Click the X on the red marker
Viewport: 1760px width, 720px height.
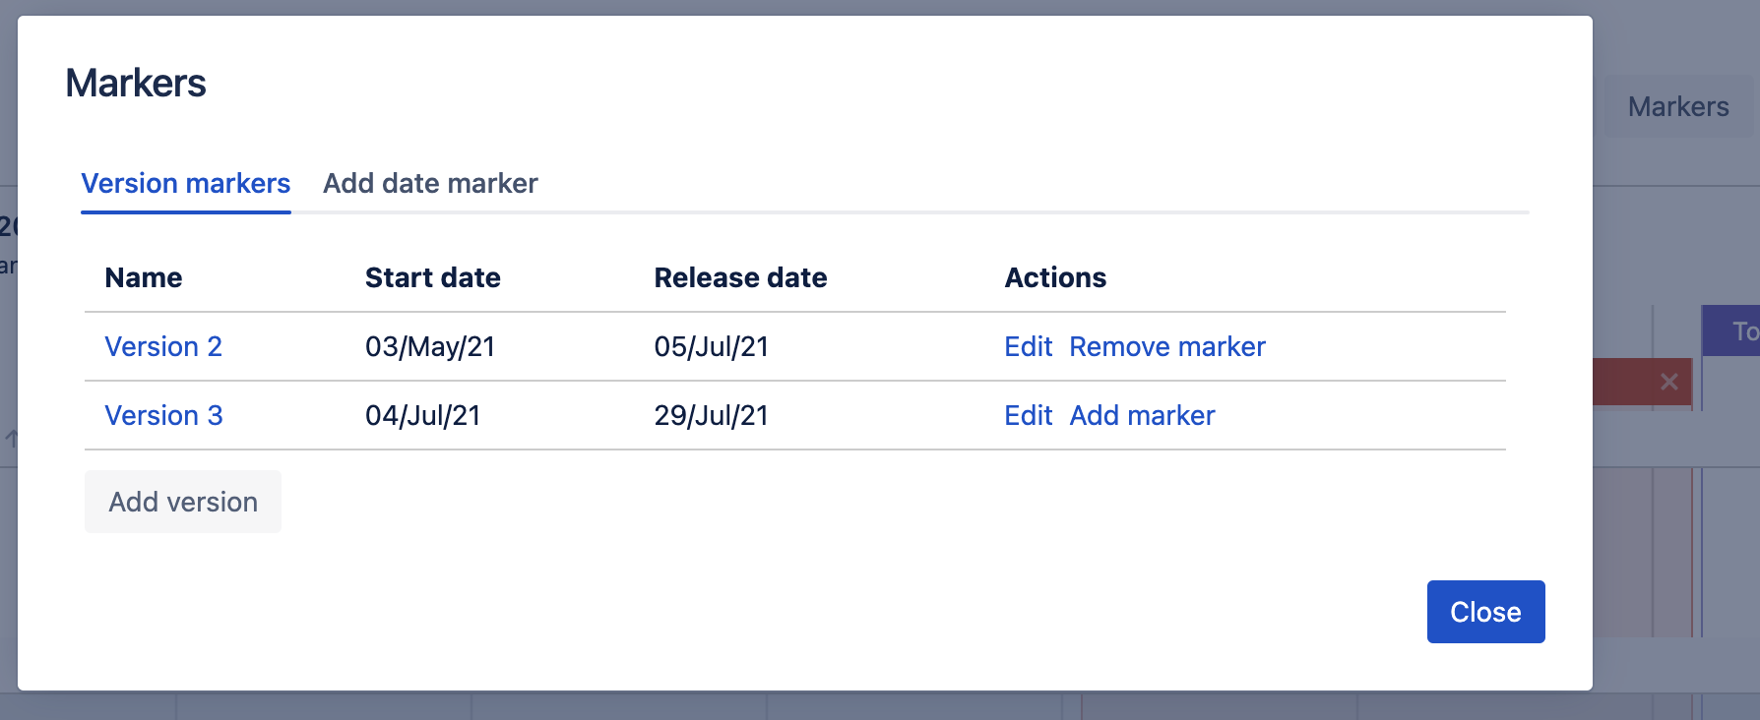[1668, 382]
